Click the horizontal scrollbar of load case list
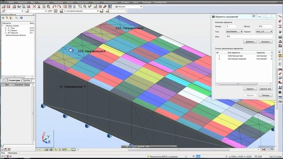 [244, 83]
